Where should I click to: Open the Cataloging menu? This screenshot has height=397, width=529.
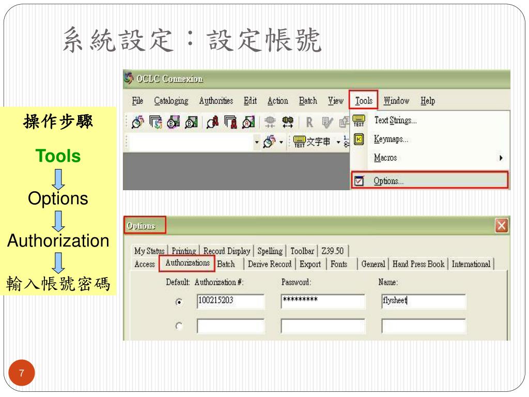171,101
